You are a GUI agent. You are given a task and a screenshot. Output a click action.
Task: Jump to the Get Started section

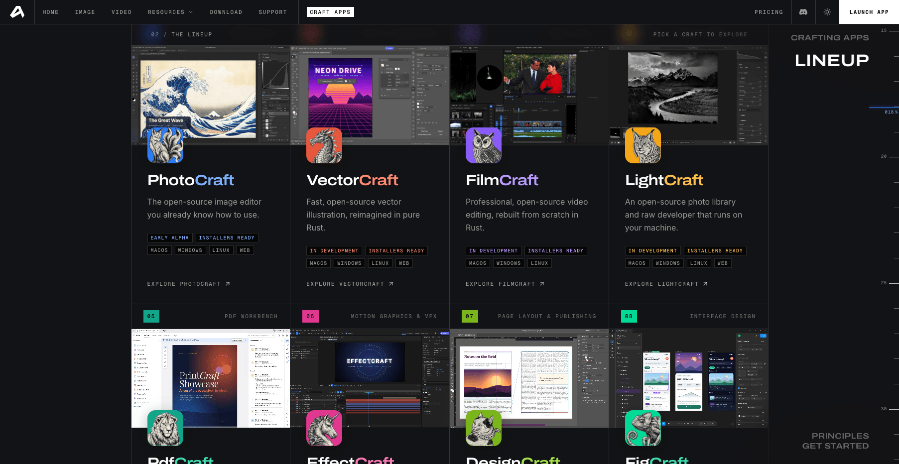click(836, 446)
